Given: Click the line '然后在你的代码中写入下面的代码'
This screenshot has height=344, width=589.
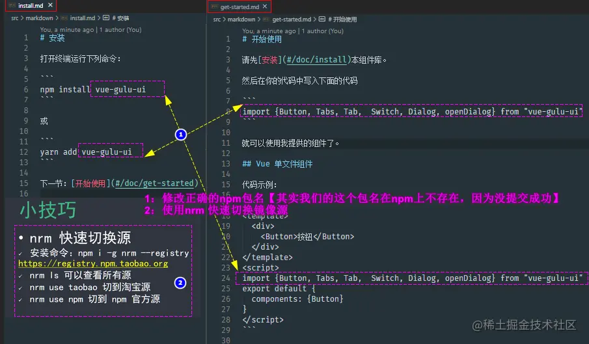Looking at the screenshot, I should click(x=300, y=81).
